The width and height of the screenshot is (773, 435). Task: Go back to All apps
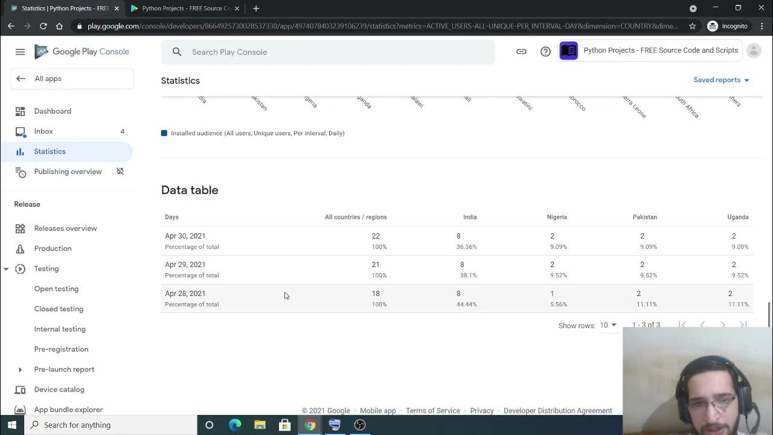(48, 79)
